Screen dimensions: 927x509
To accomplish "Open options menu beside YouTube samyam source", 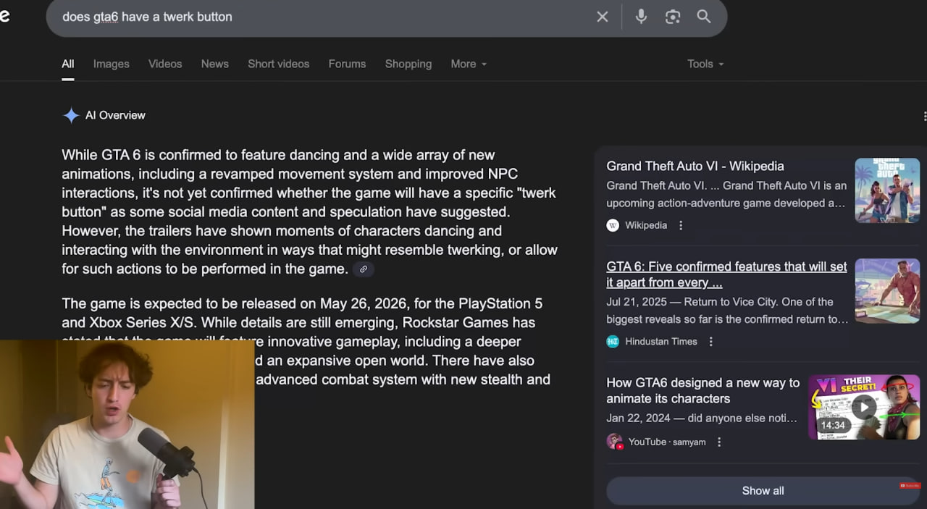I will tap(719, 442).
